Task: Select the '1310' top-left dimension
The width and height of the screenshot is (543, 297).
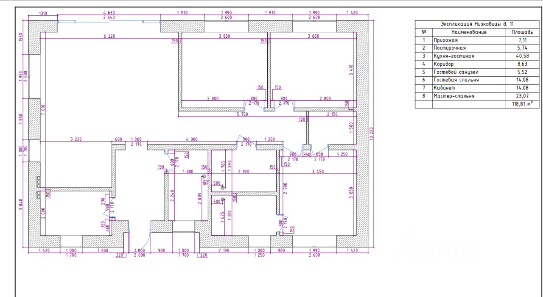Action: 43,13
